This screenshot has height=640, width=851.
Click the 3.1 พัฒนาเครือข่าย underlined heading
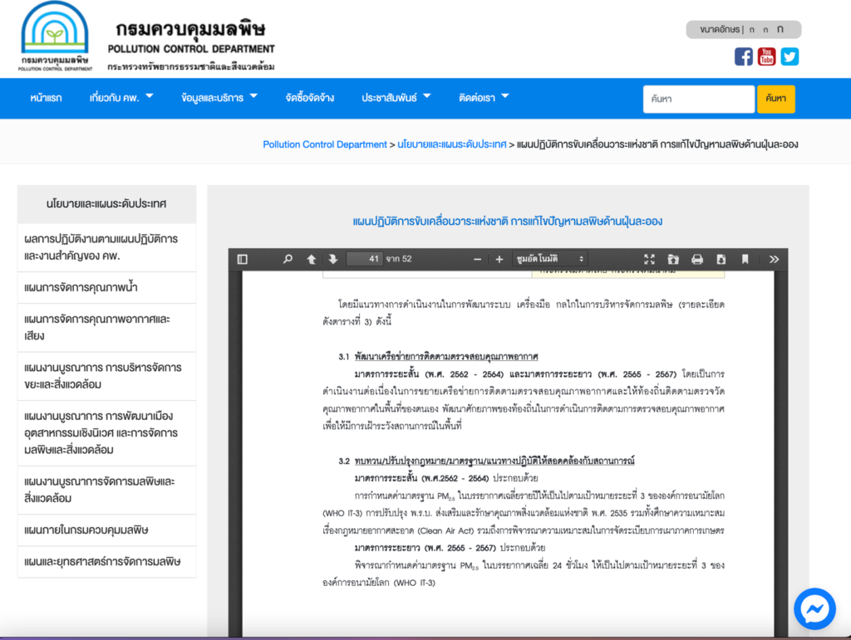coord(446,357)
